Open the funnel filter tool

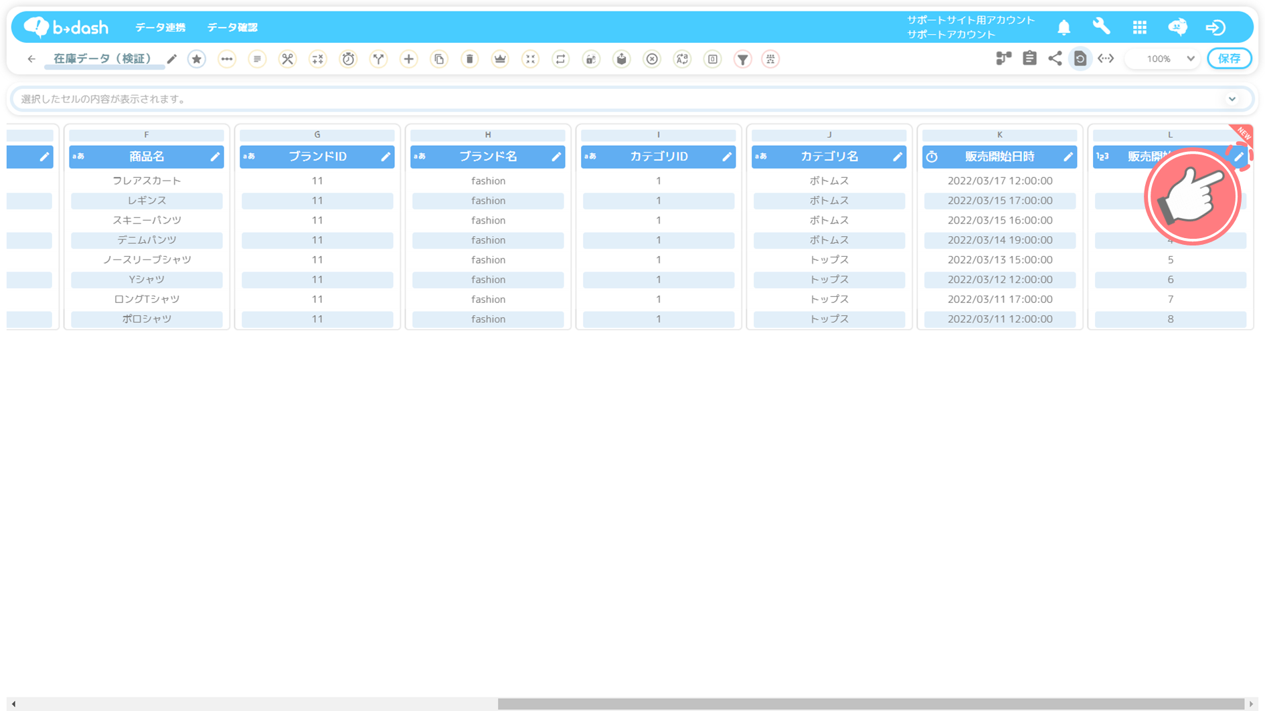pos(743,59)
